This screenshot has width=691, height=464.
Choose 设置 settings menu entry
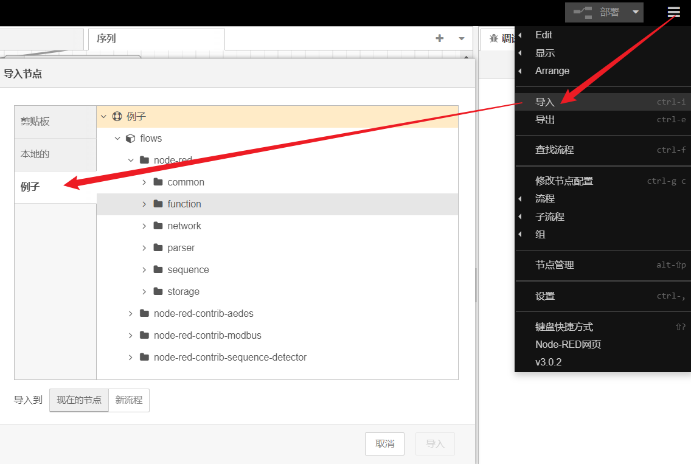[603, 296]
